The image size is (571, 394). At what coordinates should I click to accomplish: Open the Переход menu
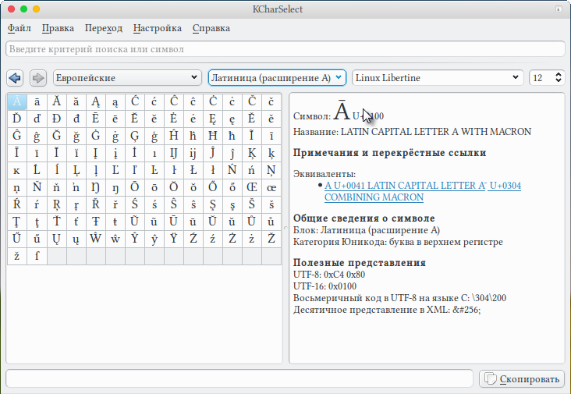pos(104,28)
